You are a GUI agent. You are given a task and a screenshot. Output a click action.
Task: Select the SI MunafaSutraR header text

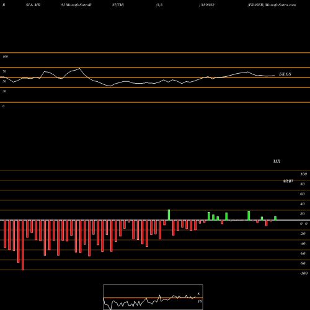(76, 5)
